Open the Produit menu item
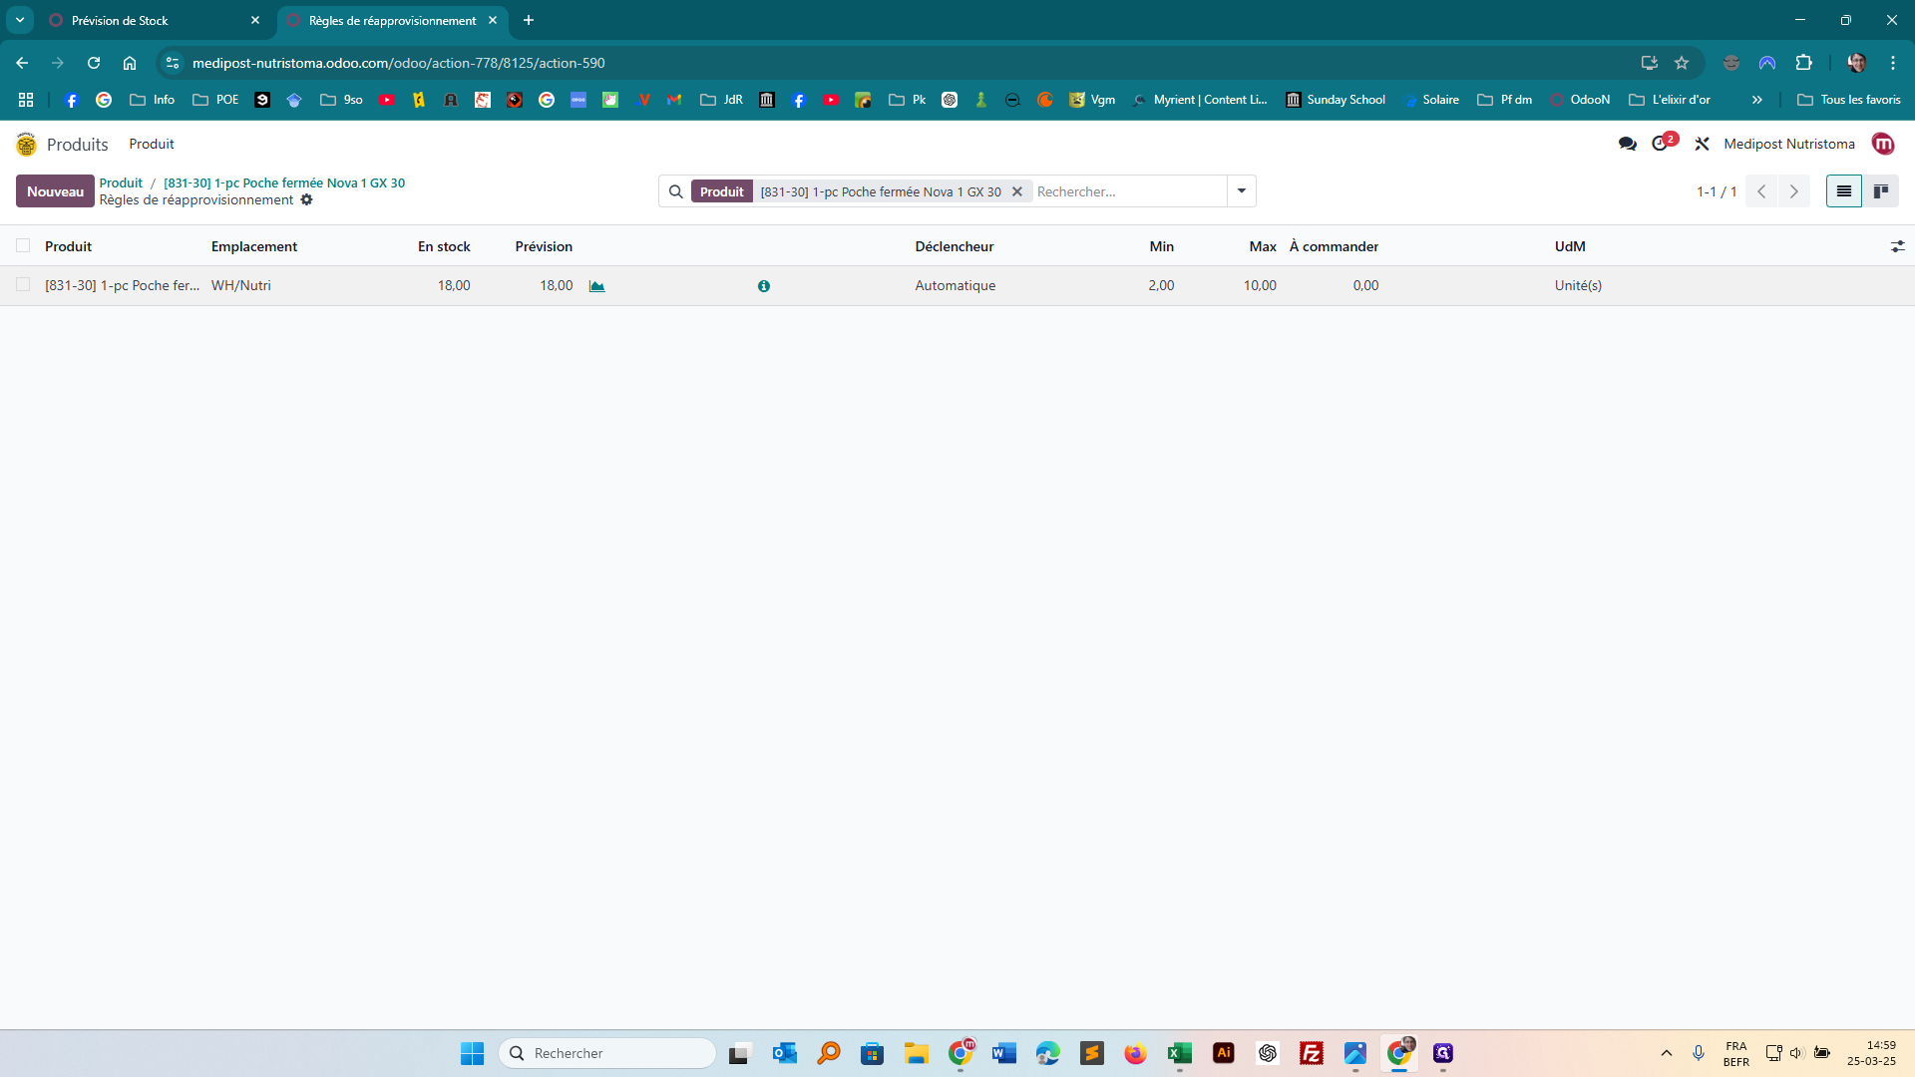 point(152,144)
